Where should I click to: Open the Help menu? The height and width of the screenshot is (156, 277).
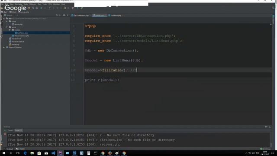63,4
